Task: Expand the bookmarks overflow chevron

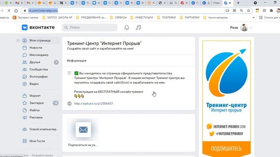Action: point(253,17)
